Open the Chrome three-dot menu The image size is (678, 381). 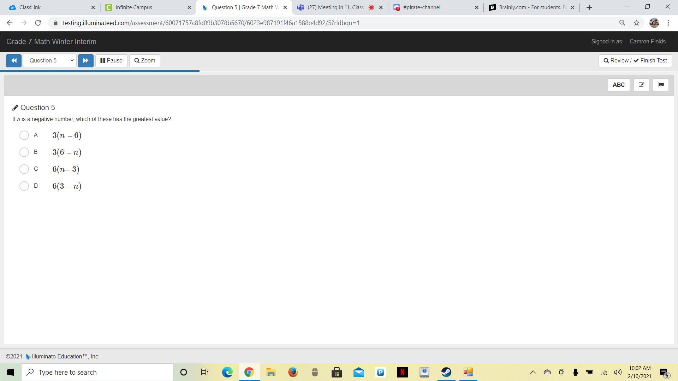pyautogui.click(x=668, y=23)
